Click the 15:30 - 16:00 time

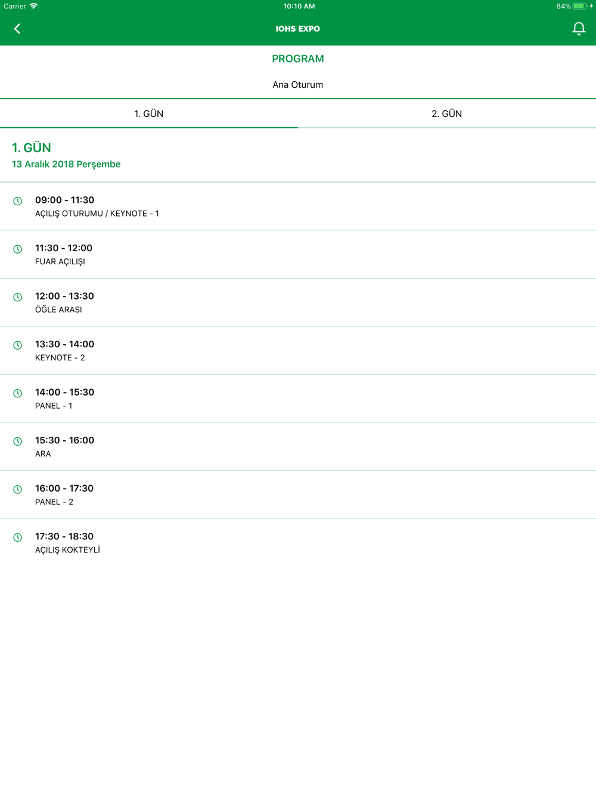[64, 440]
